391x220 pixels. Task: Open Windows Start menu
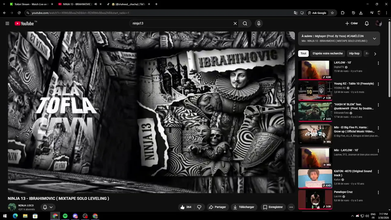point(5,216)
